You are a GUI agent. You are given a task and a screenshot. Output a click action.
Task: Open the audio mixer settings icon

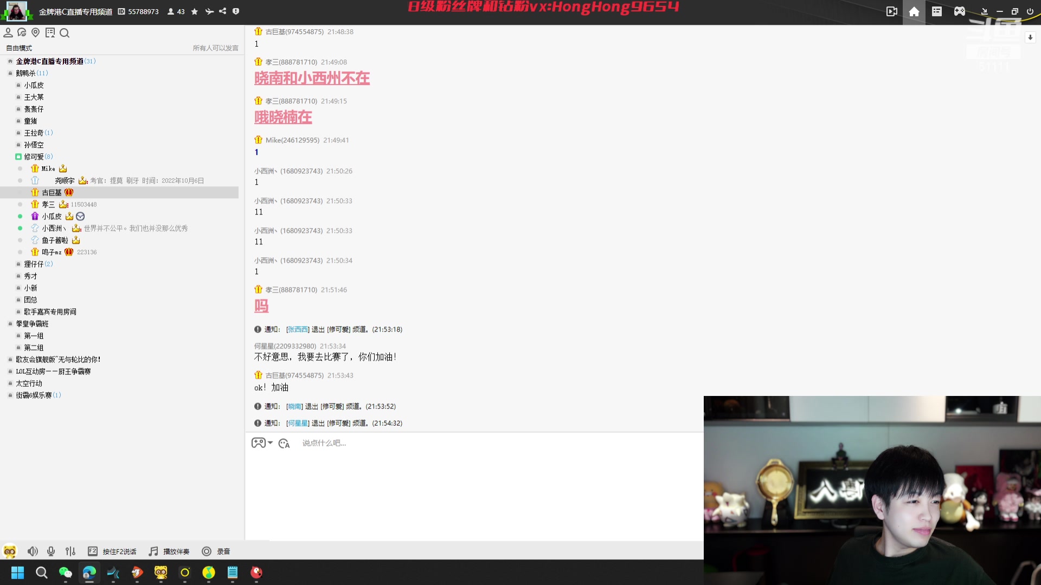click(x=70, y=551)
